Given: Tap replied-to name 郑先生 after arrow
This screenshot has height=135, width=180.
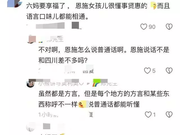Looking at the screenshot, I should [109, 84].
